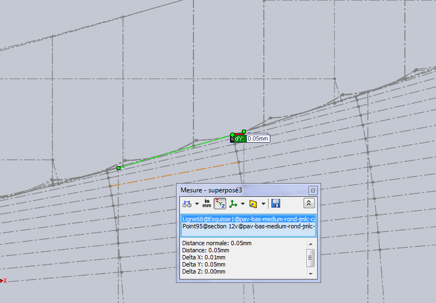Click the Delta Y: 0.05mm result
This screenshot has height=303, width=436.
pos(203,264)
